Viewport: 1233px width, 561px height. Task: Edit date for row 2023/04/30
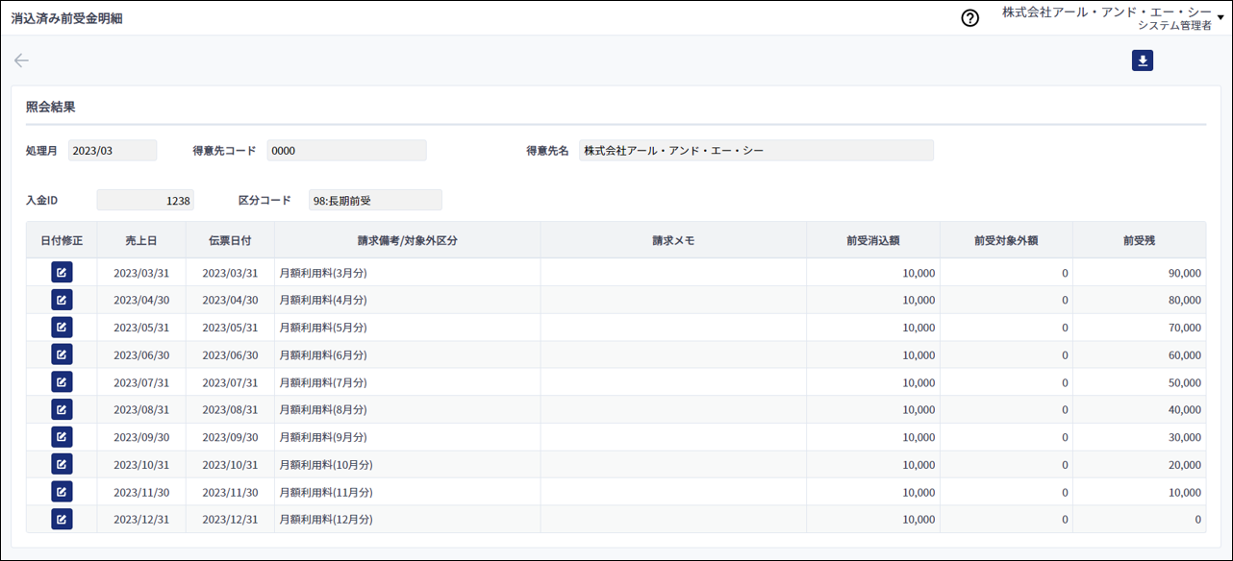(62, 300)
